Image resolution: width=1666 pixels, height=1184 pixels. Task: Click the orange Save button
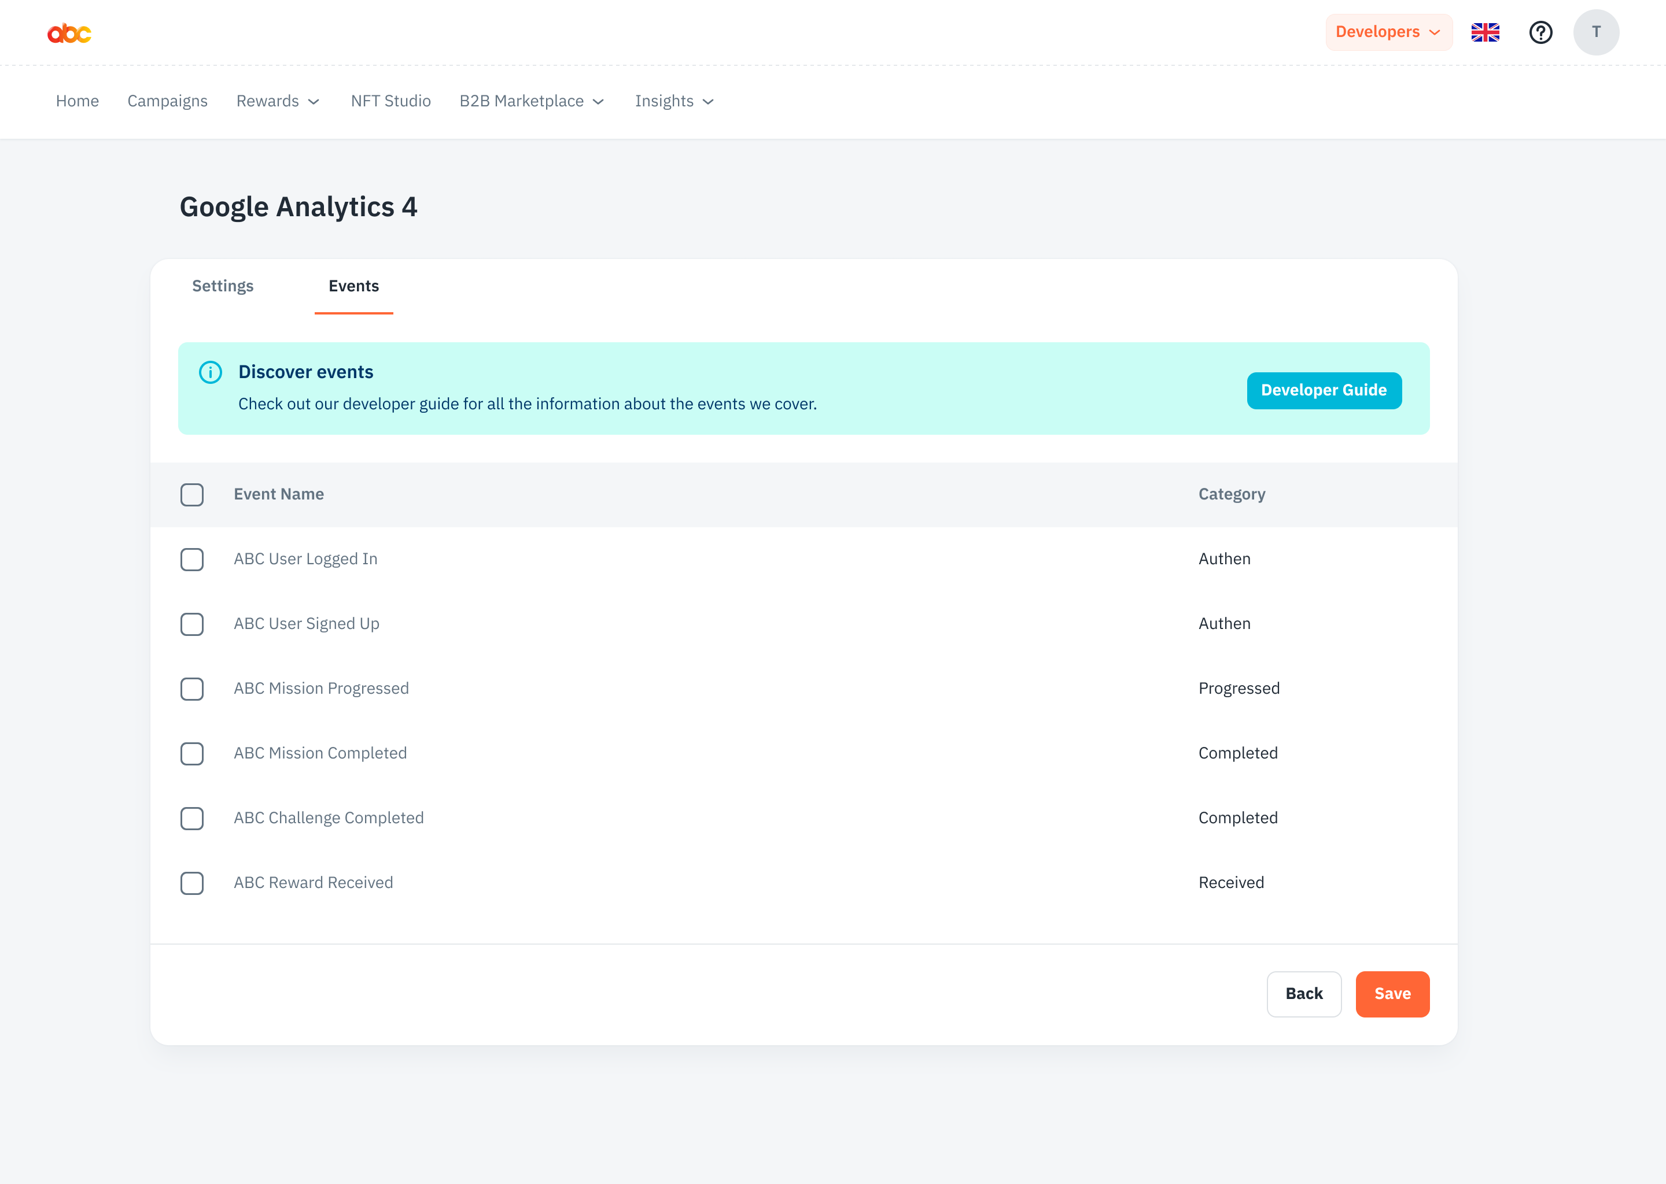tap(1392, 994)
